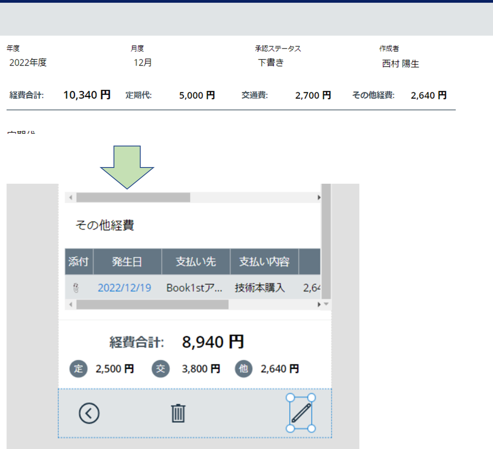
Task: Click the 3,800 円 transport amount
Action: click(x=201, y=369)
